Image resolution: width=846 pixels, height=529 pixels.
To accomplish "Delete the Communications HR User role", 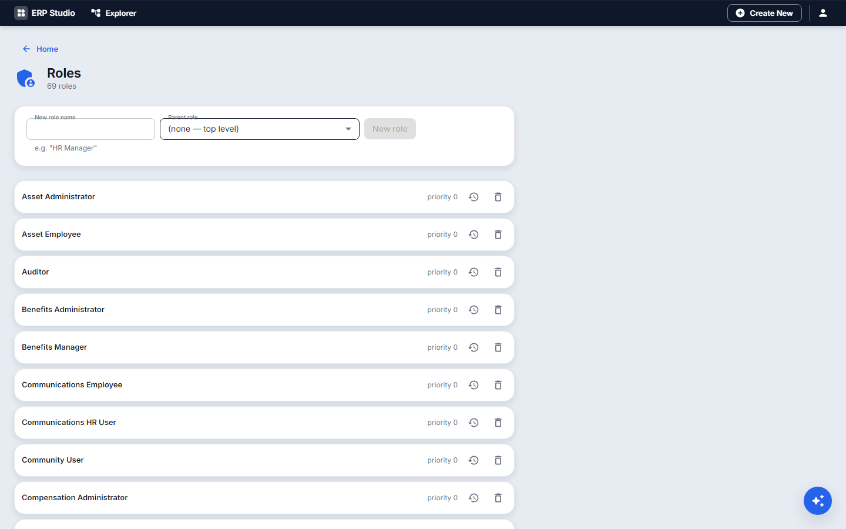I will (498, 423).
